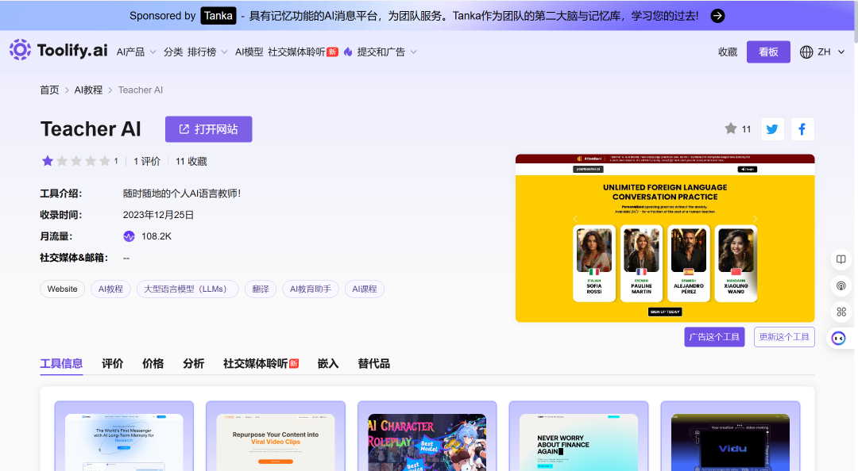Image resolution: width=858 pixels, height=471 pixels.
Task: Expand the 排行榜 dropdown
Action: (207, 52)
